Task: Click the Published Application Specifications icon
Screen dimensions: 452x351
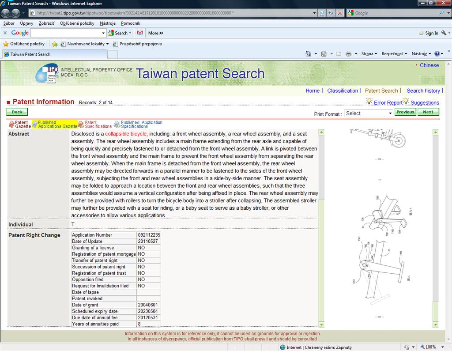Action: tap(117, 125)
